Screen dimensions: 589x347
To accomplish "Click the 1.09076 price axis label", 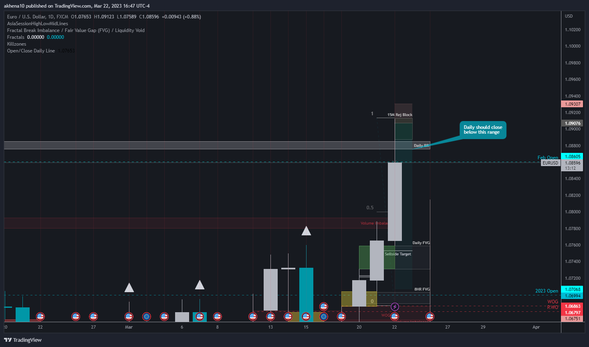I will point(573,123).
